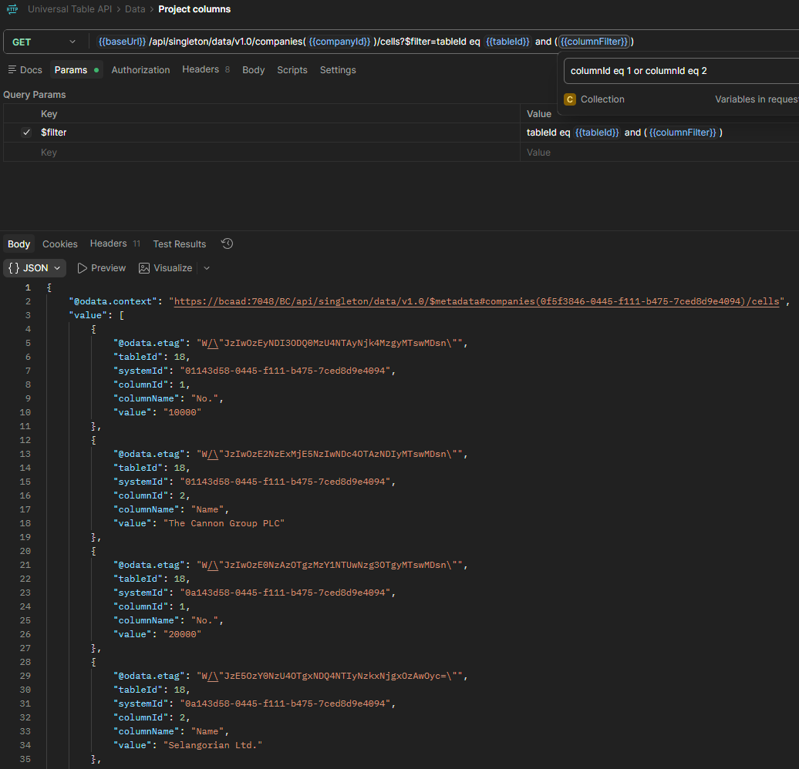Click the {{companyId}} variable in URL

pyautogui.click(x=339, y=42)
